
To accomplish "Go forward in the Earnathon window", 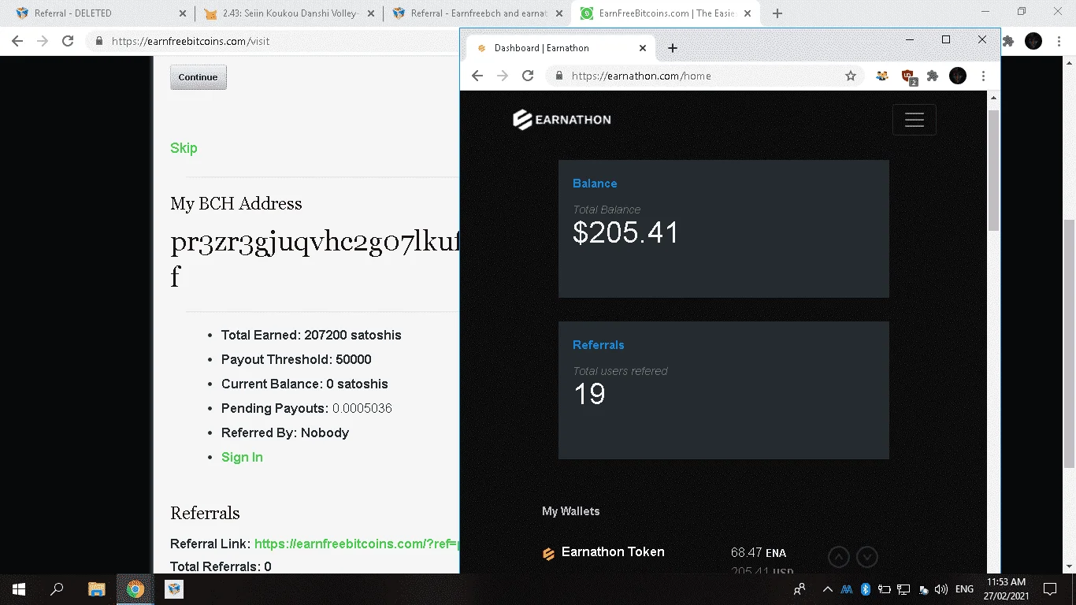I will click(503, 76).
